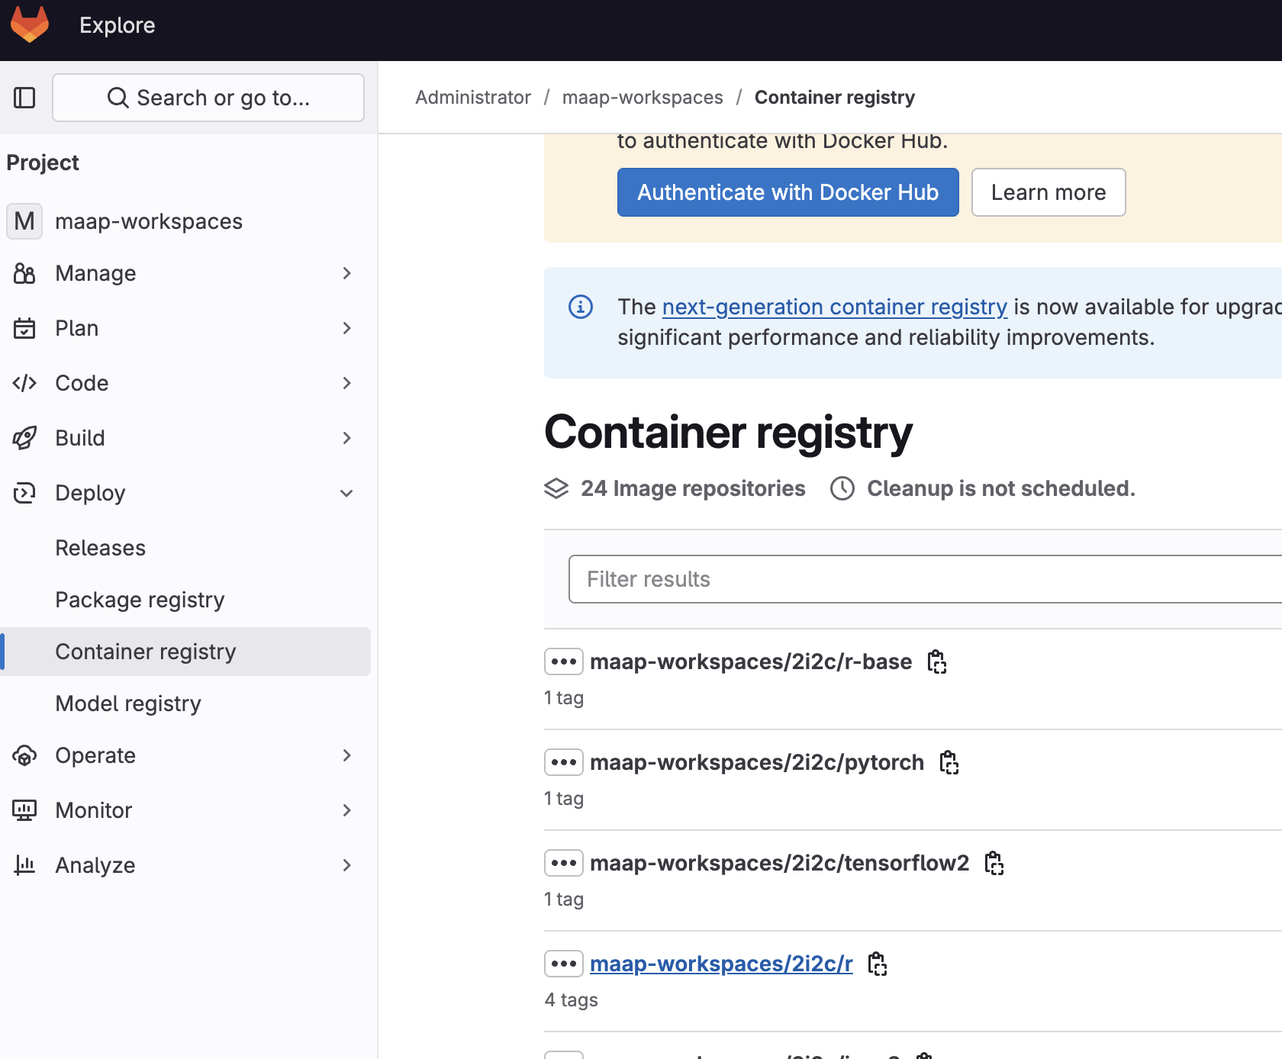
Task: Click the Monitor screen icon
Action: coord(24,810)
